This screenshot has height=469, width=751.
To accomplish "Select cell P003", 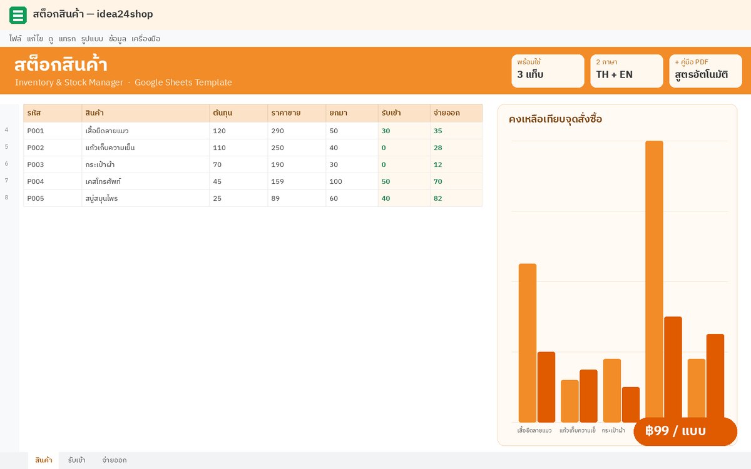I will (x=53, y=164).
